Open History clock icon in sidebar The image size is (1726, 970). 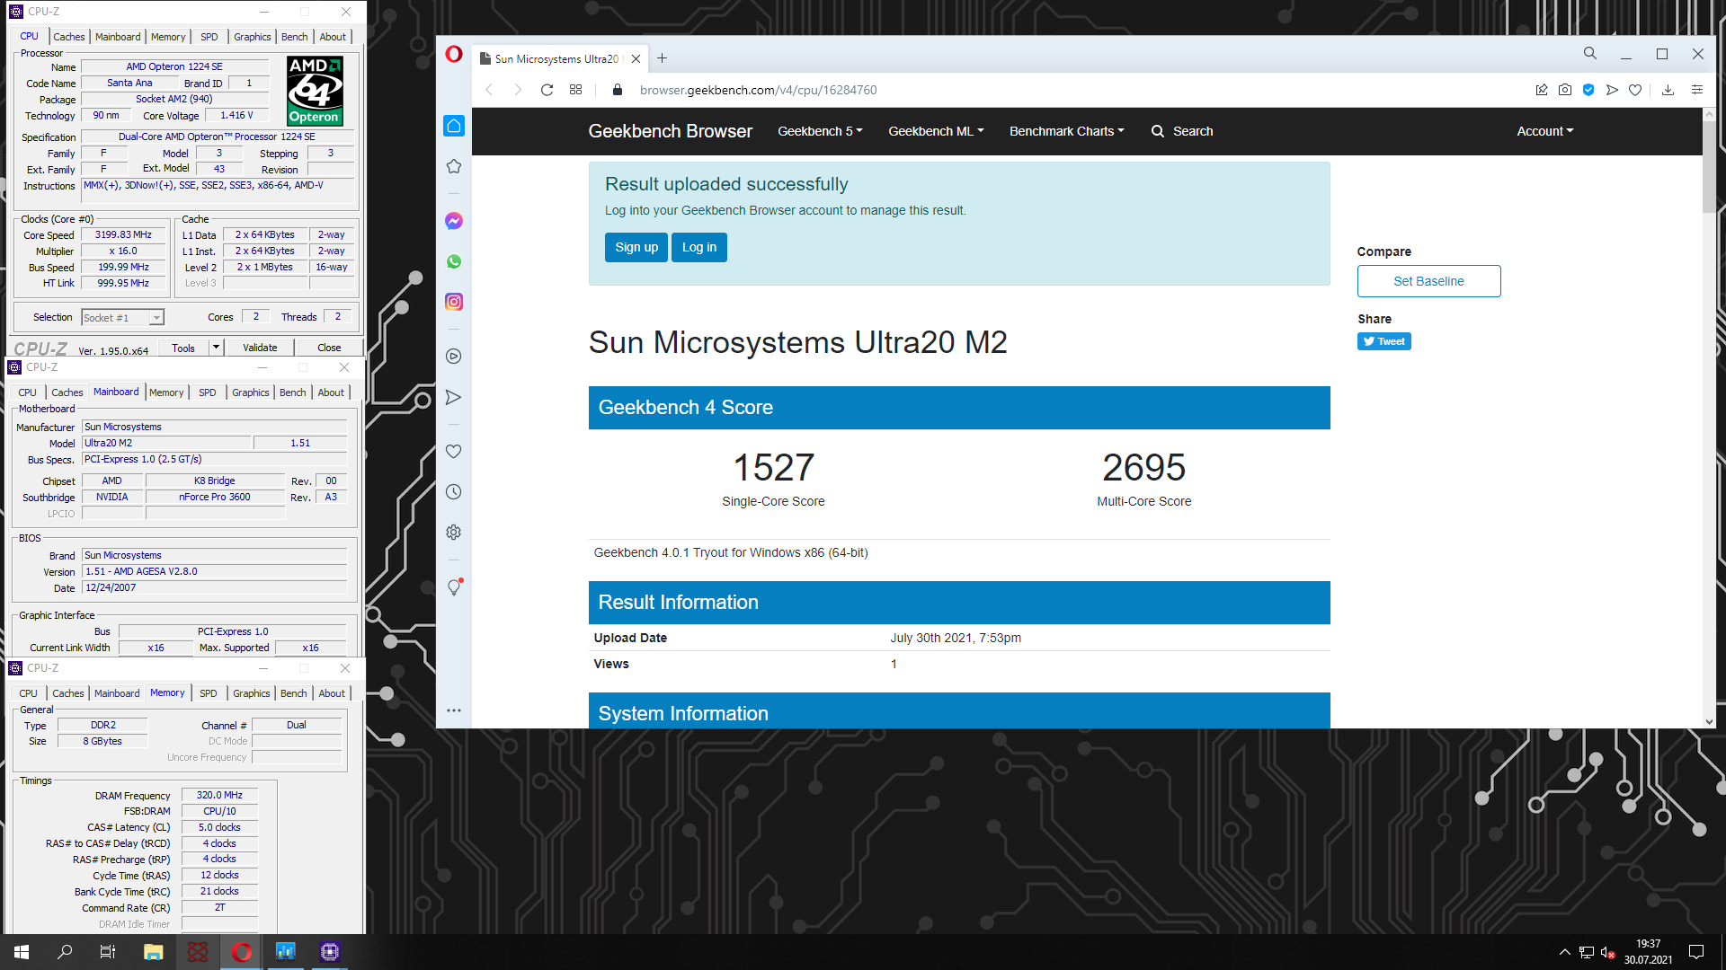click(454, 491)
